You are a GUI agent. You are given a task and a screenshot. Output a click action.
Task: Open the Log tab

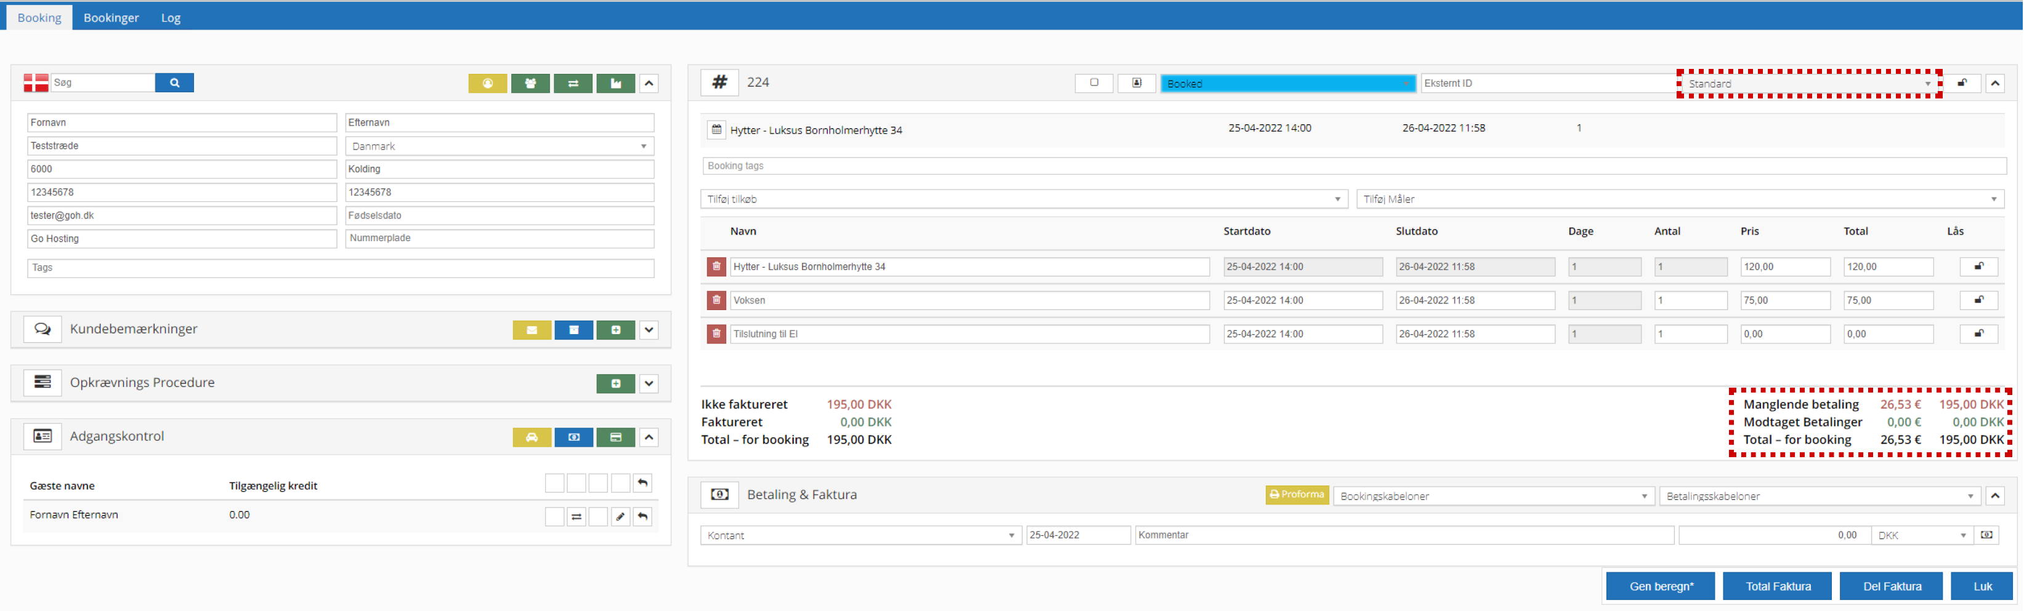click(171, 17)
